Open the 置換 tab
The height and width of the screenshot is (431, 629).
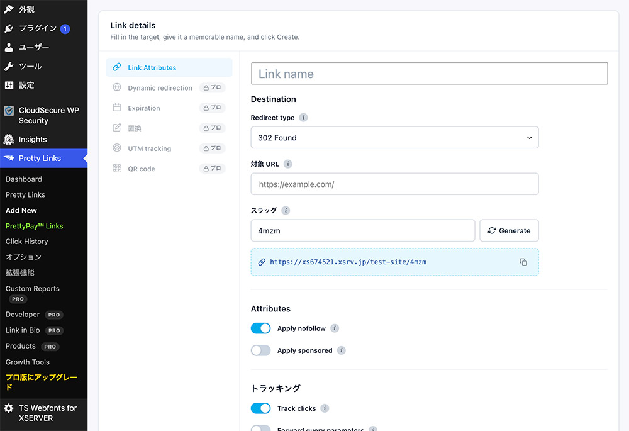tap(169, 128)
